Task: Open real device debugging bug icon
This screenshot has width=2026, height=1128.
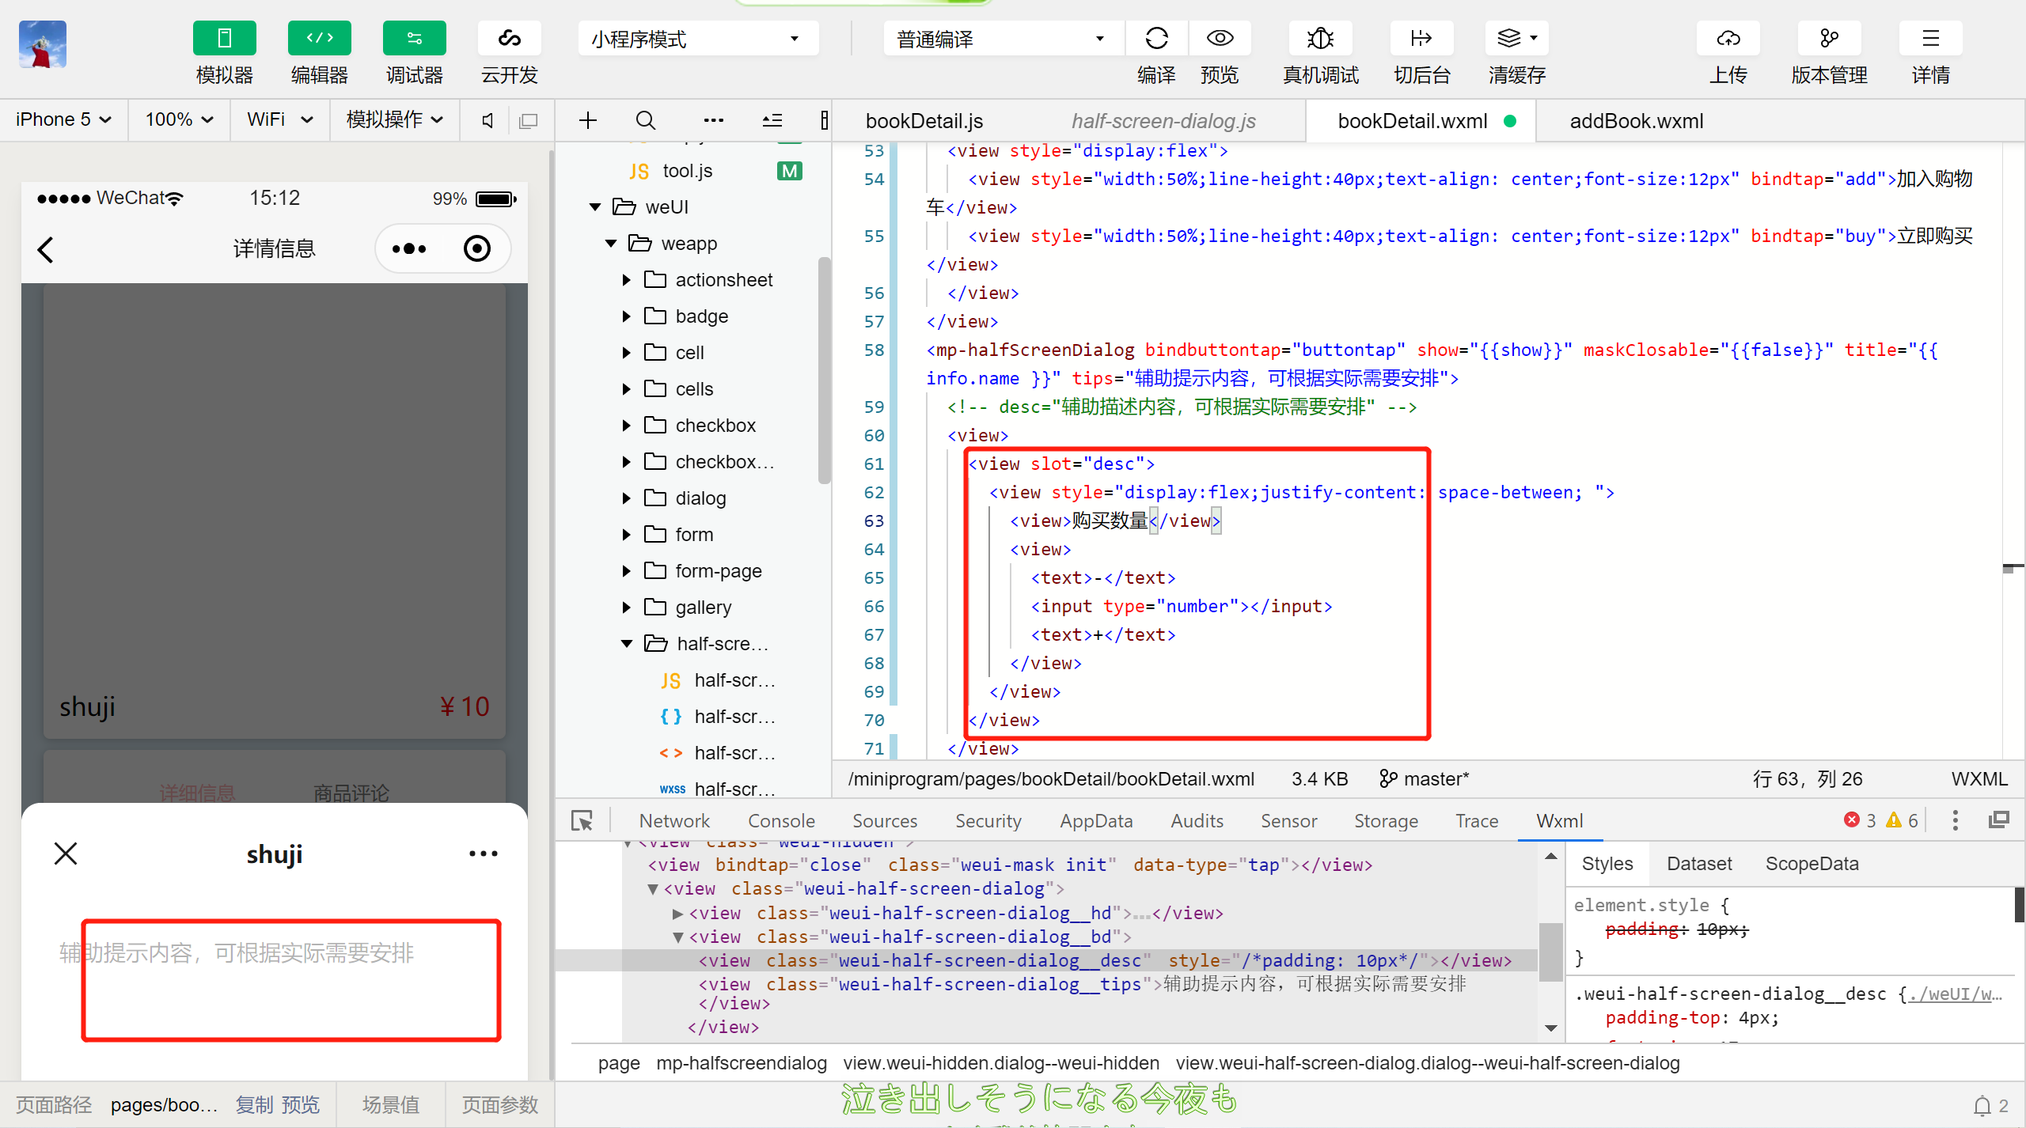Action: [x=1320, y=38]
